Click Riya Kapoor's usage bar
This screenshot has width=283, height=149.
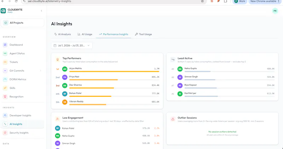(x=229, y=88)
